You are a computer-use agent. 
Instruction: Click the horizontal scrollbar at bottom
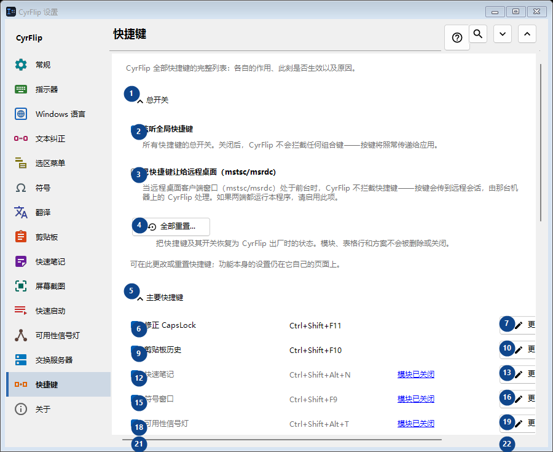(x=282, y=440)
